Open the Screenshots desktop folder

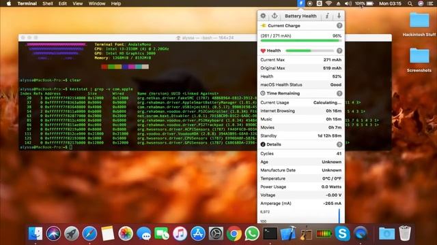pos(419,61)
